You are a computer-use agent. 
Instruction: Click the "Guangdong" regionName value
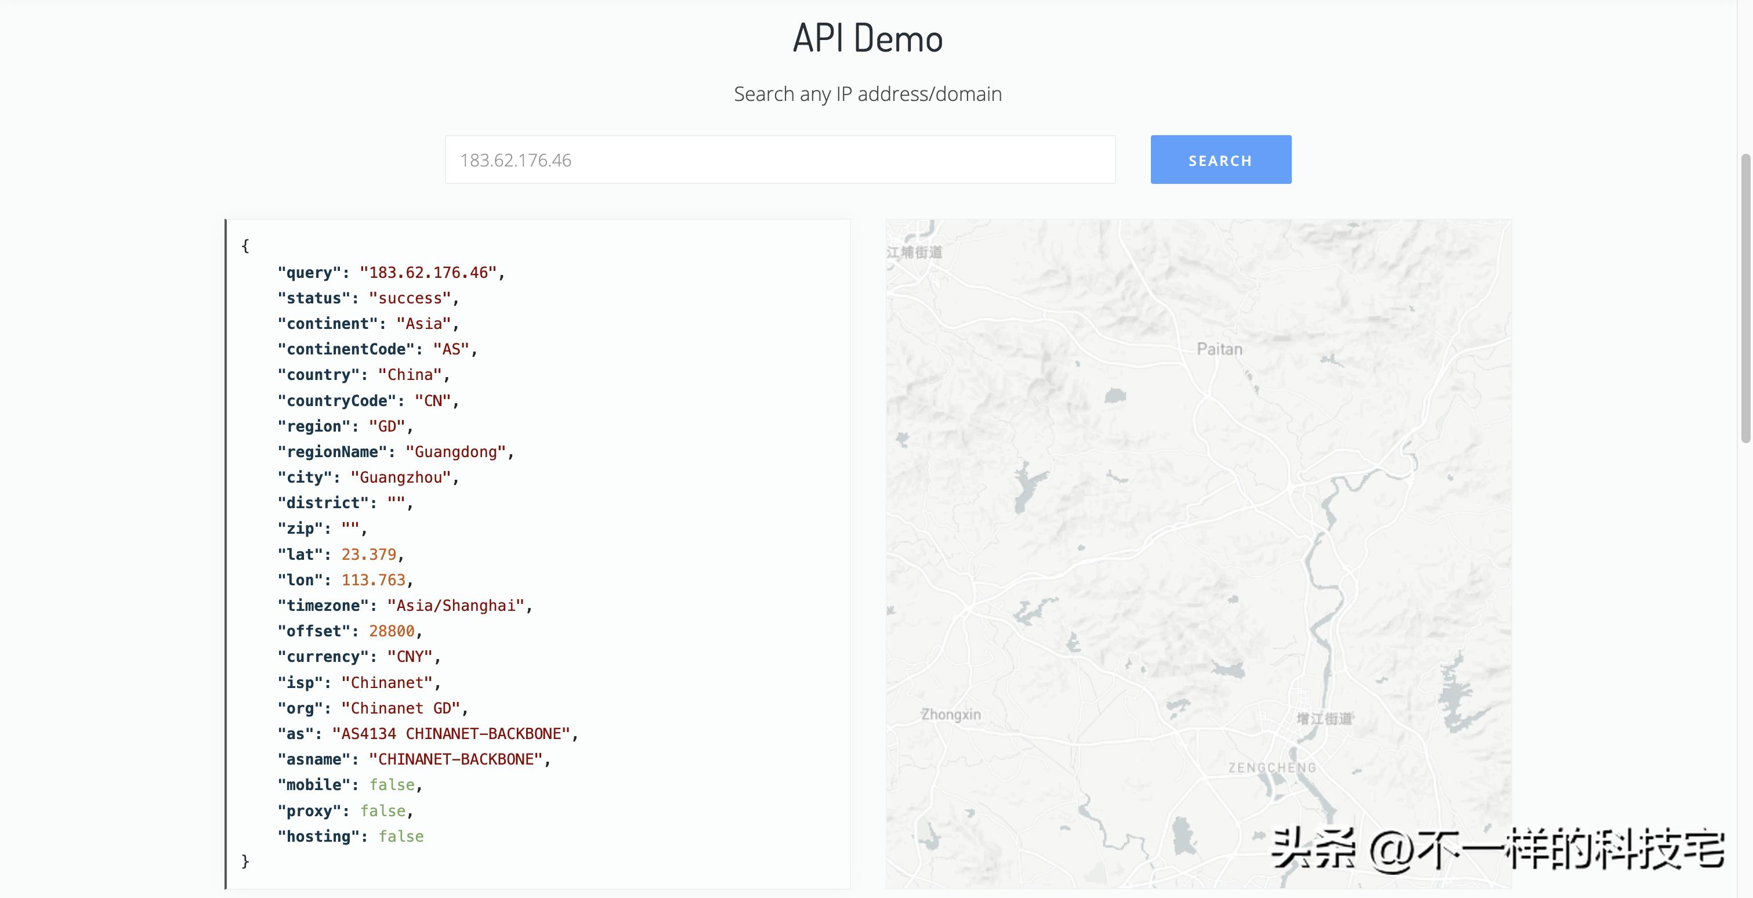coord(455,452)
